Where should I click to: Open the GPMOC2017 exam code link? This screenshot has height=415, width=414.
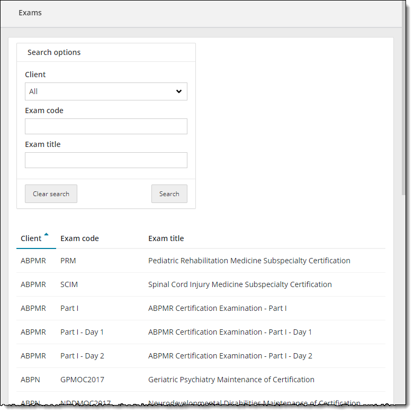(x=82, y=380)
